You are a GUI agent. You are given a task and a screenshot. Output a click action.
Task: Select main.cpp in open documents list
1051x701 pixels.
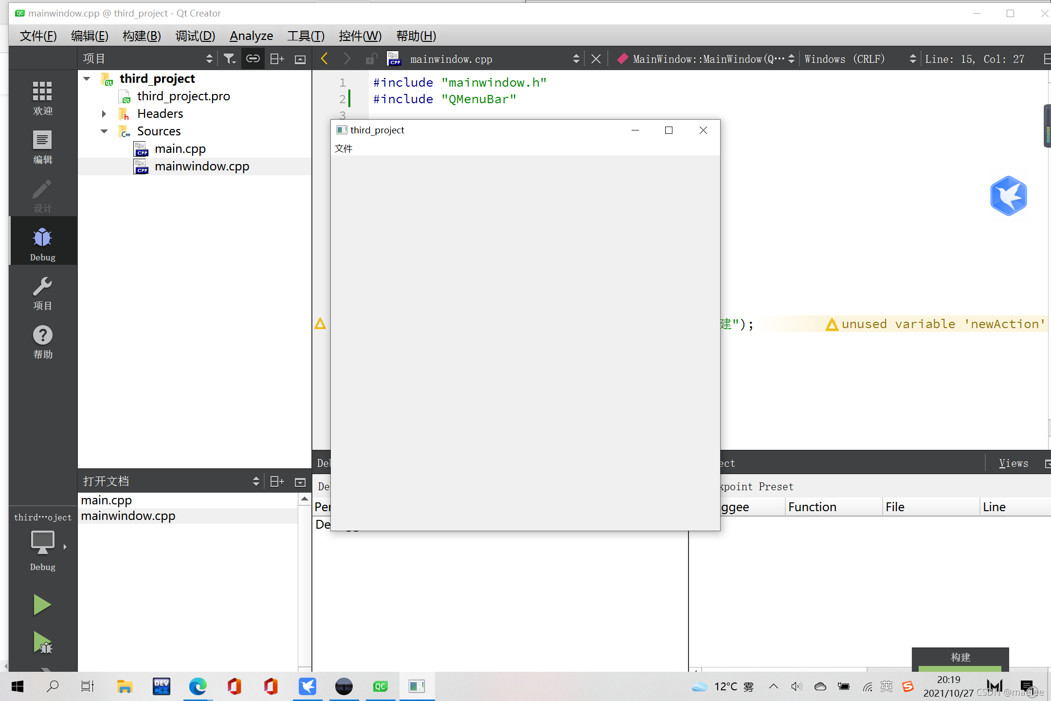pyautogui.click(x=106, y=500)
